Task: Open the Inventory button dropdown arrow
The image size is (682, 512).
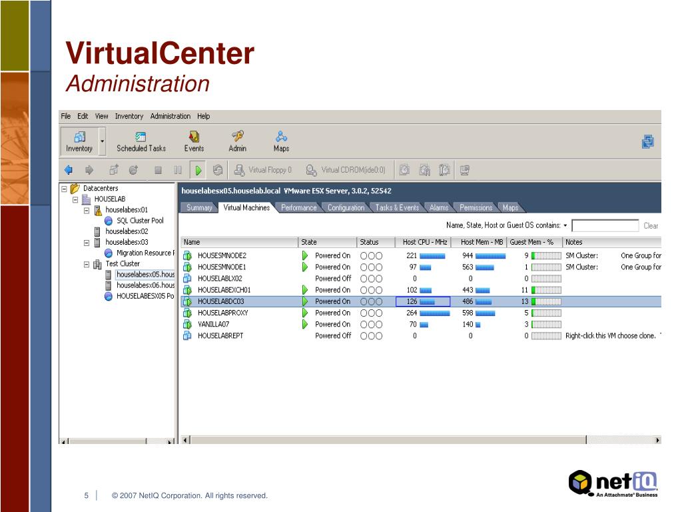Action: 103,141
